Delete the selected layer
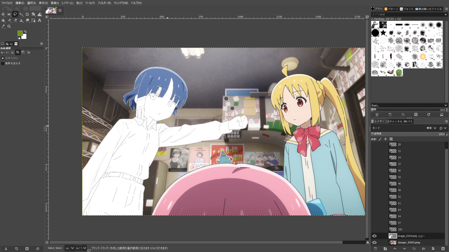449x252 pixels. tap(443, 249)
